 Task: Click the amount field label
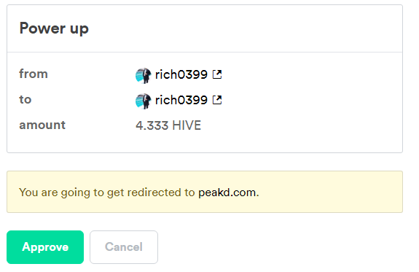[x=42, y=125]
